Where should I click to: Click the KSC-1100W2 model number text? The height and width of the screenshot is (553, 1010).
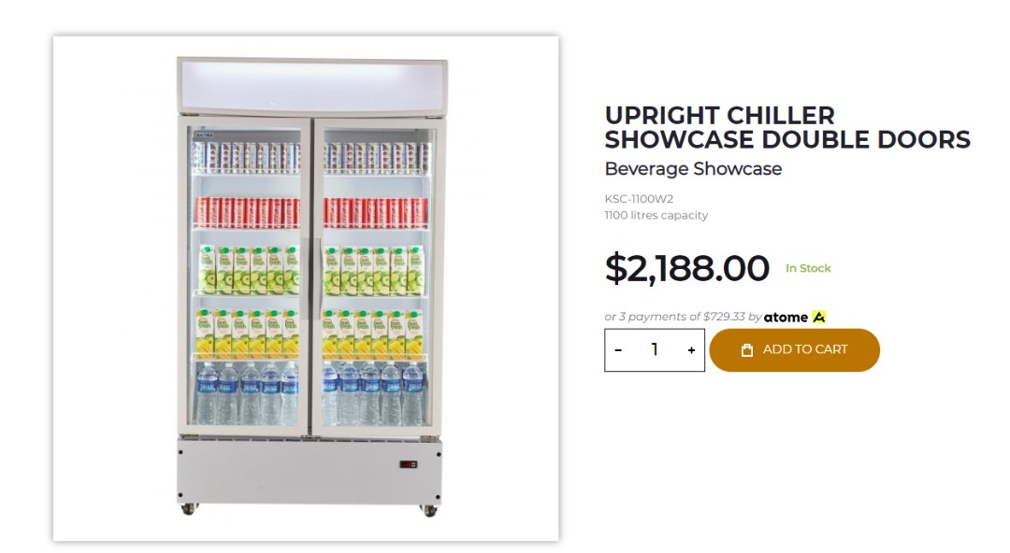click(642, 200)
